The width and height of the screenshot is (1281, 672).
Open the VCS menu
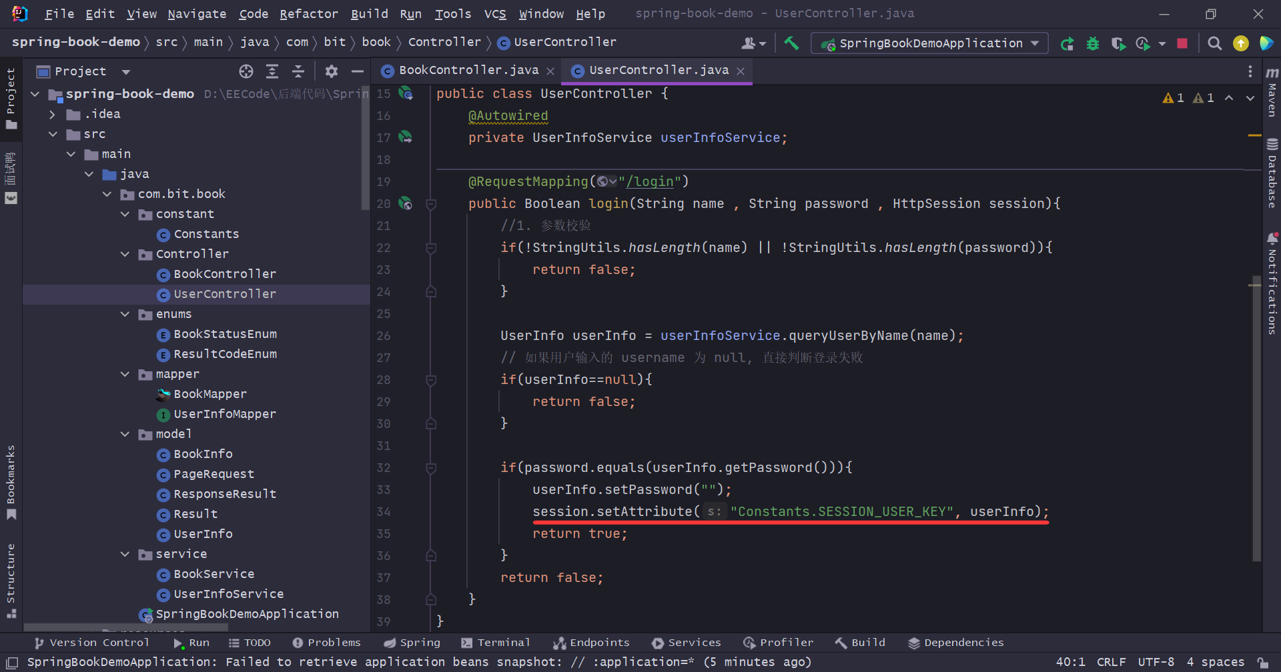[494, 14]
